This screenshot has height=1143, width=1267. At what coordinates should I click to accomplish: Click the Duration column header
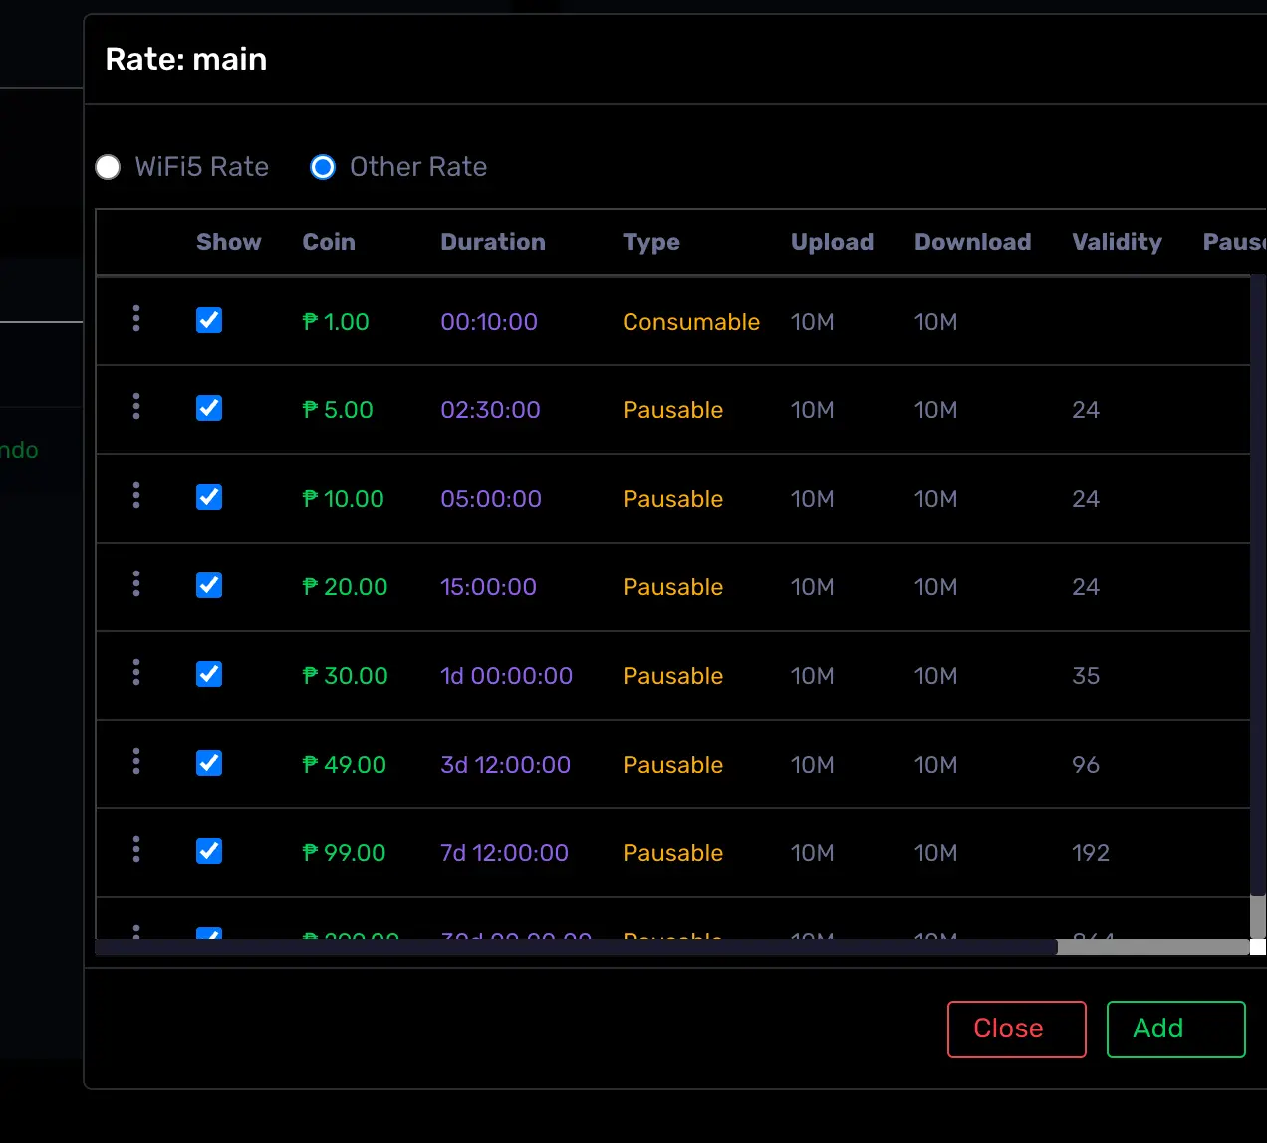click(493, 242)
